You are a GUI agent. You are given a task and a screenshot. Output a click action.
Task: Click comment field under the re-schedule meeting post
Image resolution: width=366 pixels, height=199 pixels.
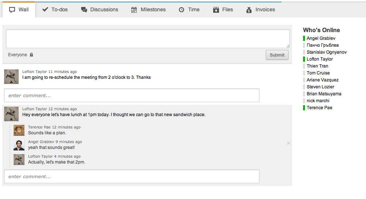[x=132, y=96]
